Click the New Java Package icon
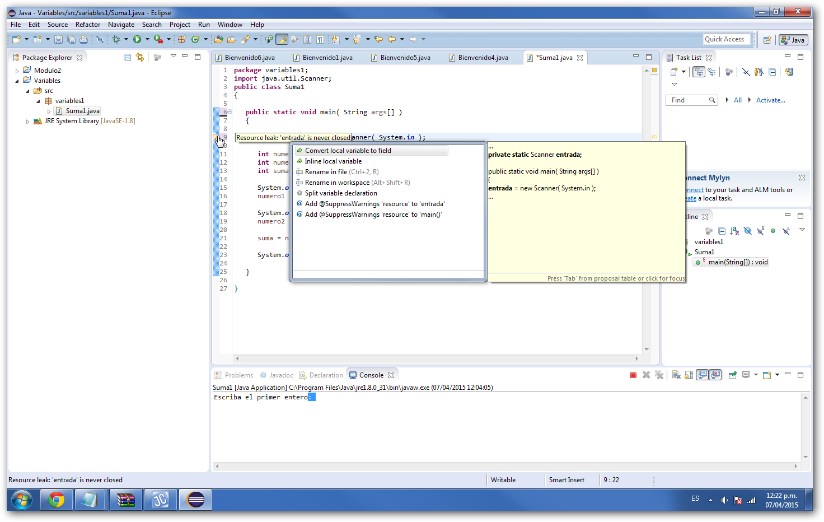Image resolution: width=824 pixels, height=522 pixels. click(182, 39)
